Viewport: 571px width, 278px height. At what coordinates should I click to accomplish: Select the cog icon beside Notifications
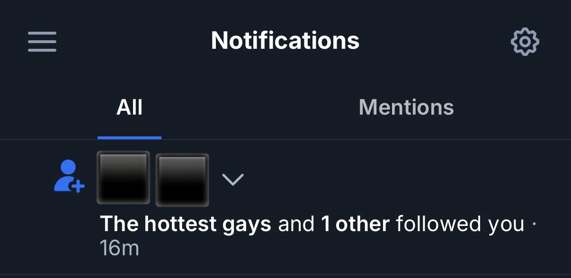point(525,42)
